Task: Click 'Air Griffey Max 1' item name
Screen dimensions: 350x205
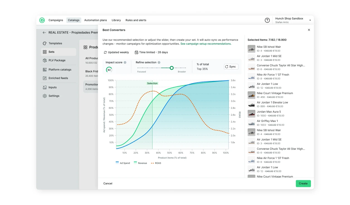Action: (268, 121)
